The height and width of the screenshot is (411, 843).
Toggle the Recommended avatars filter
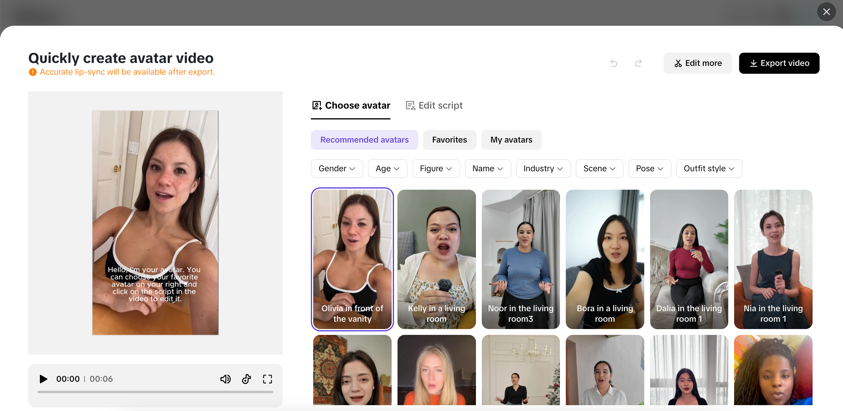pyautogui.click(x=364, y=140)
